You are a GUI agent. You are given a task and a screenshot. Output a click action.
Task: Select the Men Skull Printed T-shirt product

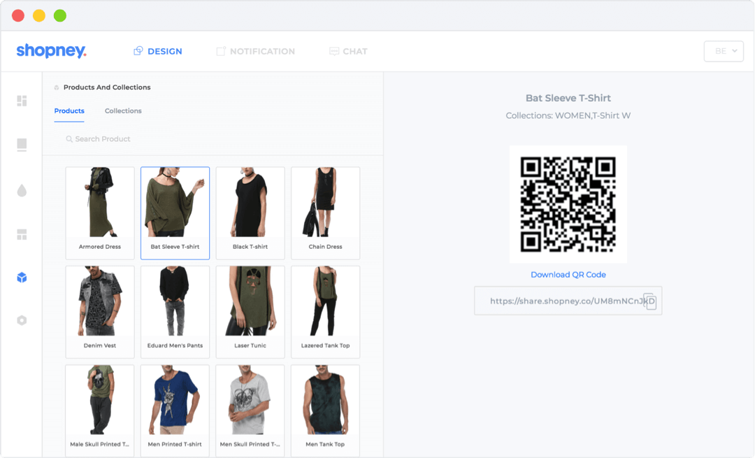point(250,410)
